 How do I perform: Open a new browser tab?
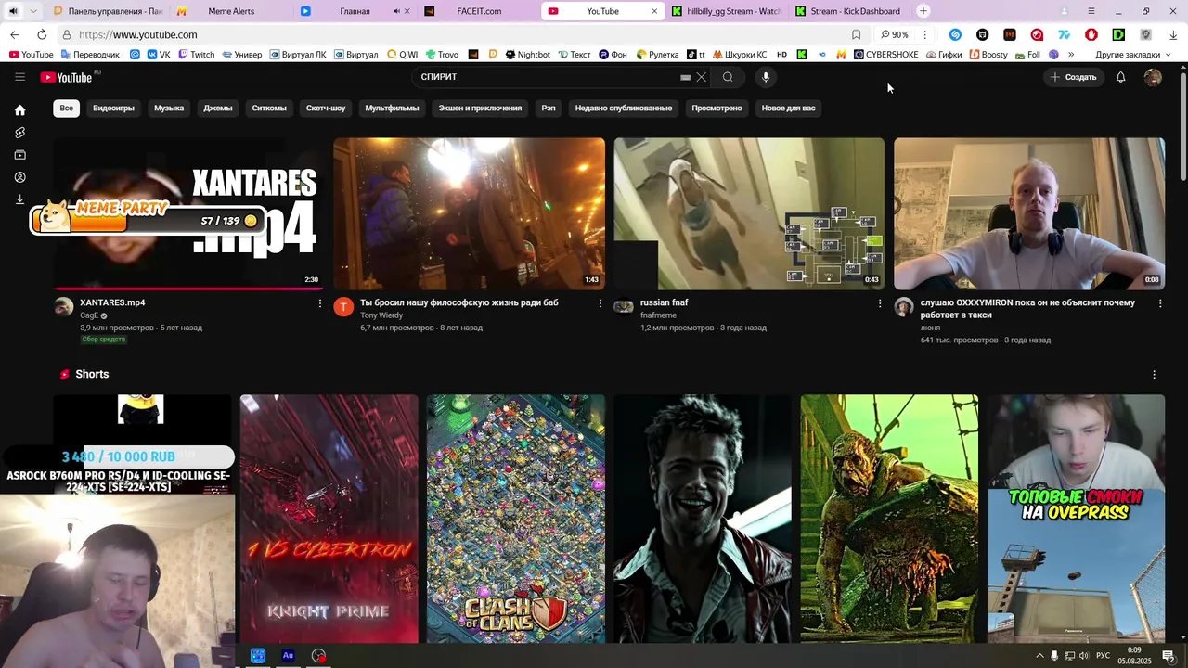tap(923, 11)
